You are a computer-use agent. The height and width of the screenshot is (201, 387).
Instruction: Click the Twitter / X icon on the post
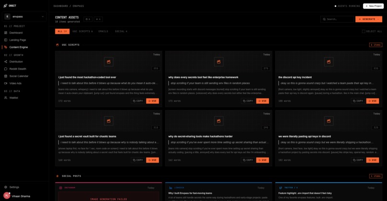click(x=280, y=188)
